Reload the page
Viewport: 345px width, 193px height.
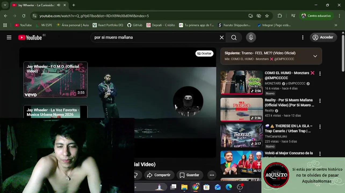[x=24, y=16]
